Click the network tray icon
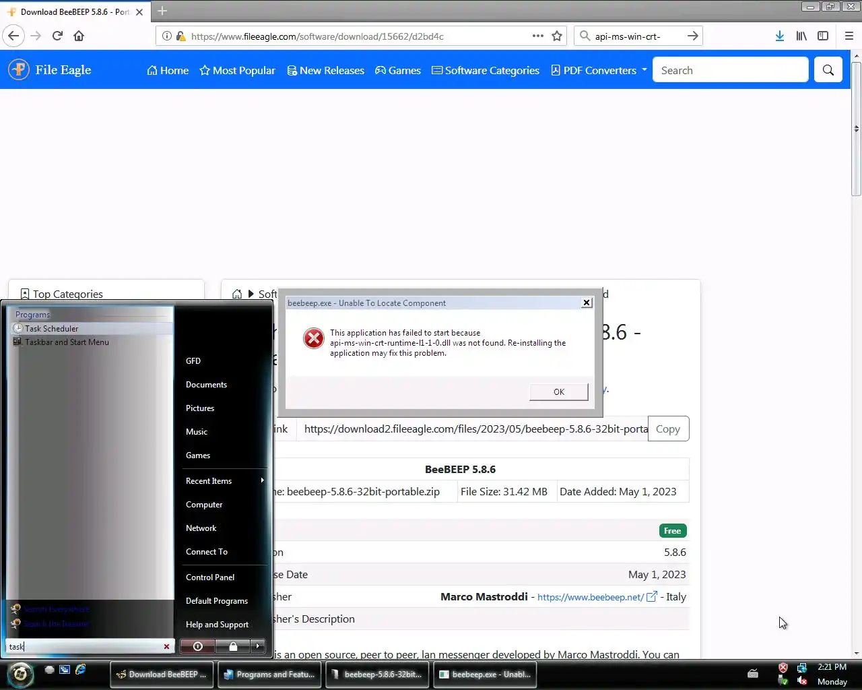This screenshot has width=862, height=690. pyautogui.click(x=801, y=668)
